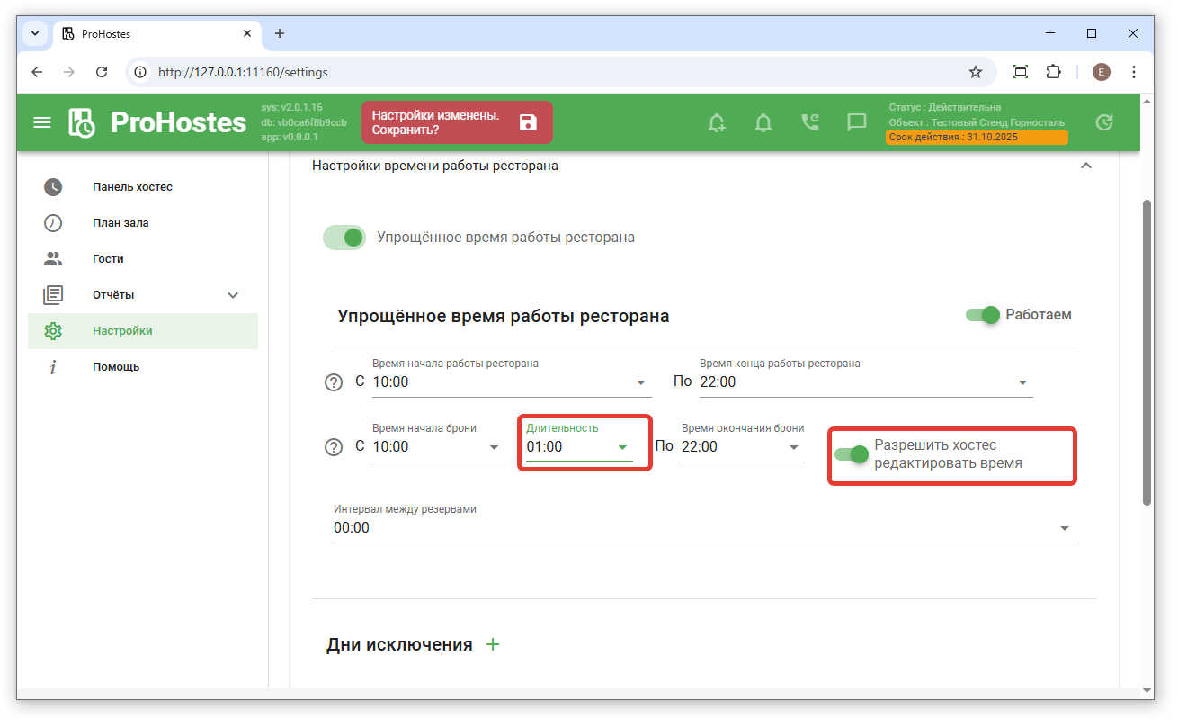Open the restaurant closing time dropdown
1178x727 pixels.
point(1022,382)
